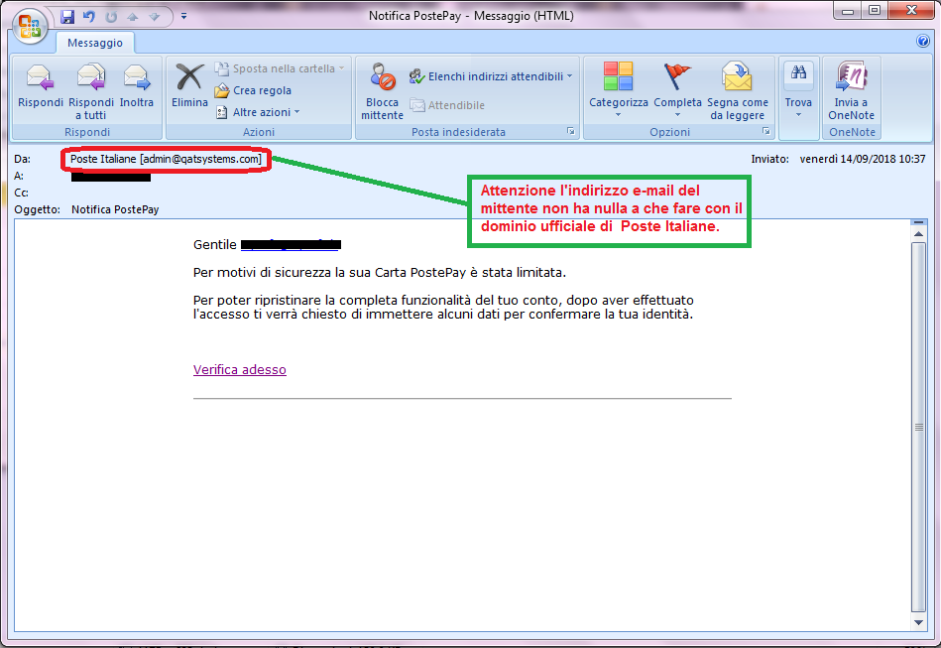Open Opzioni dialog launcher
941x648 pixels.
pyautogui.click(x=765, y=131)
